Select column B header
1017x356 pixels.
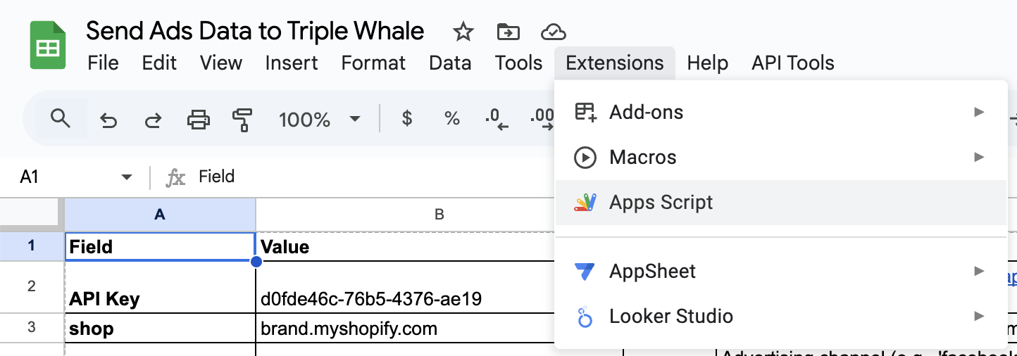point(439,215)
